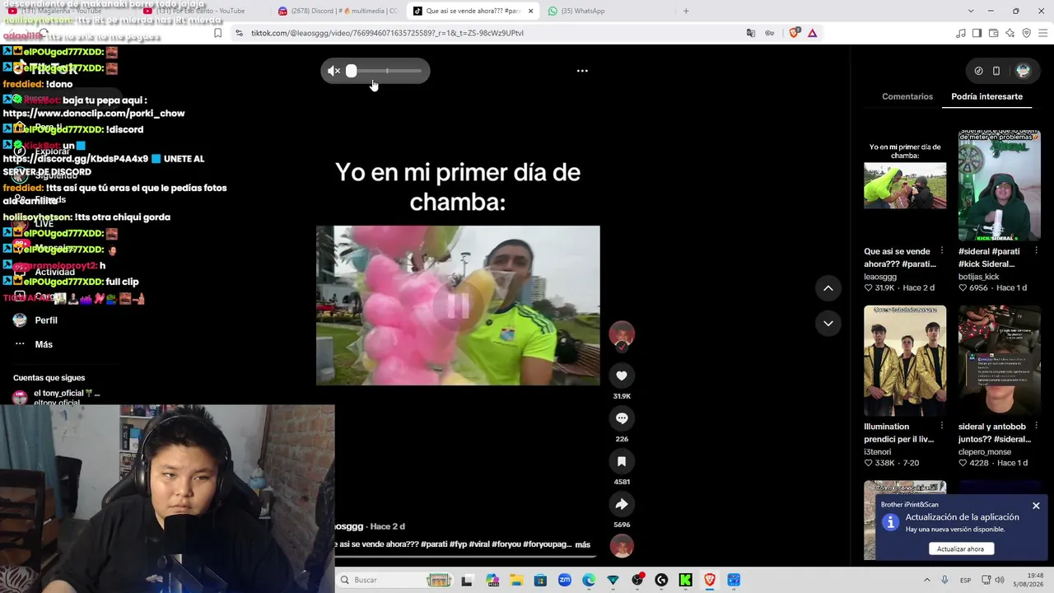Click the TikTok address bar URL
1054x593 pixels.
coord(387,33)
